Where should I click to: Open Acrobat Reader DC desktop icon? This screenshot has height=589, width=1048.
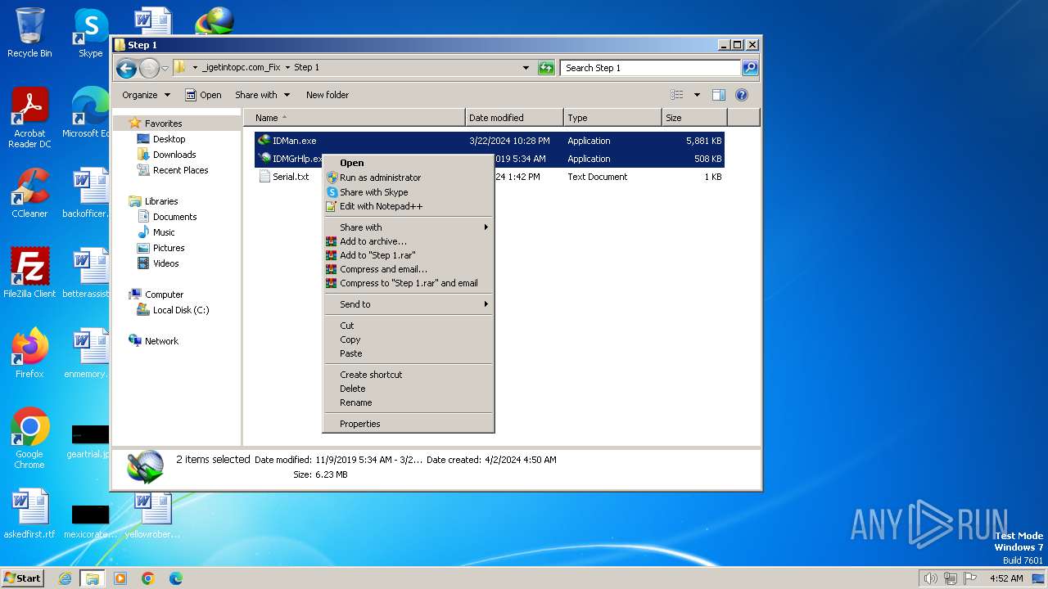[29, 118]
